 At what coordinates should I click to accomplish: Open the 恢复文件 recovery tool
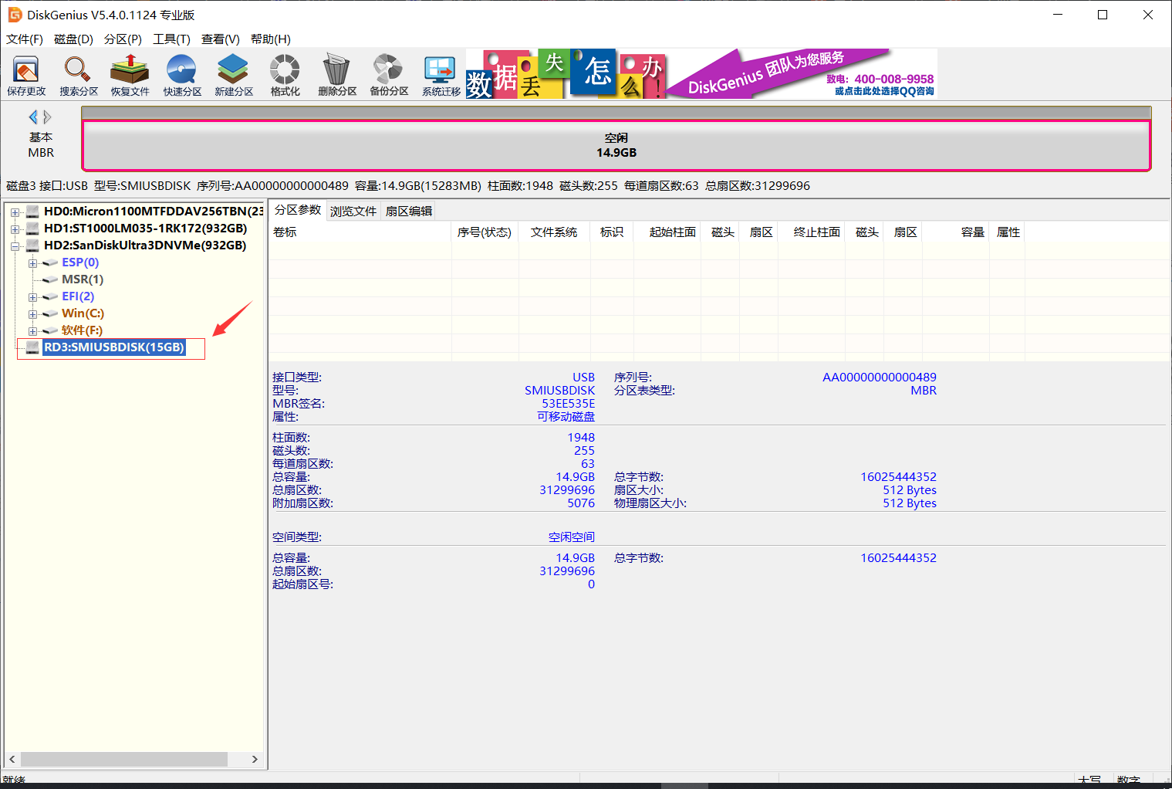click(129, 74)
